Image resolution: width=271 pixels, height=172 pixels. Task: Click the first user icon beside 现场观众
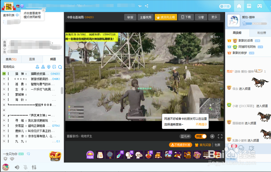[37, 67]
